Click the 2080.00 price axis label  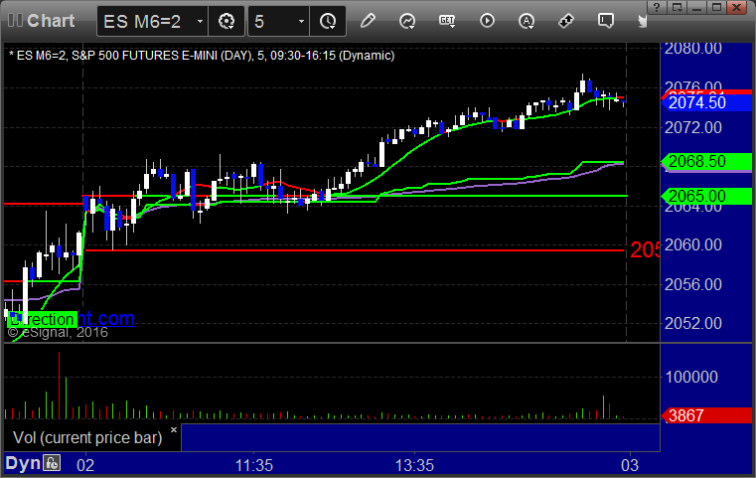click(x=692, y=49)
